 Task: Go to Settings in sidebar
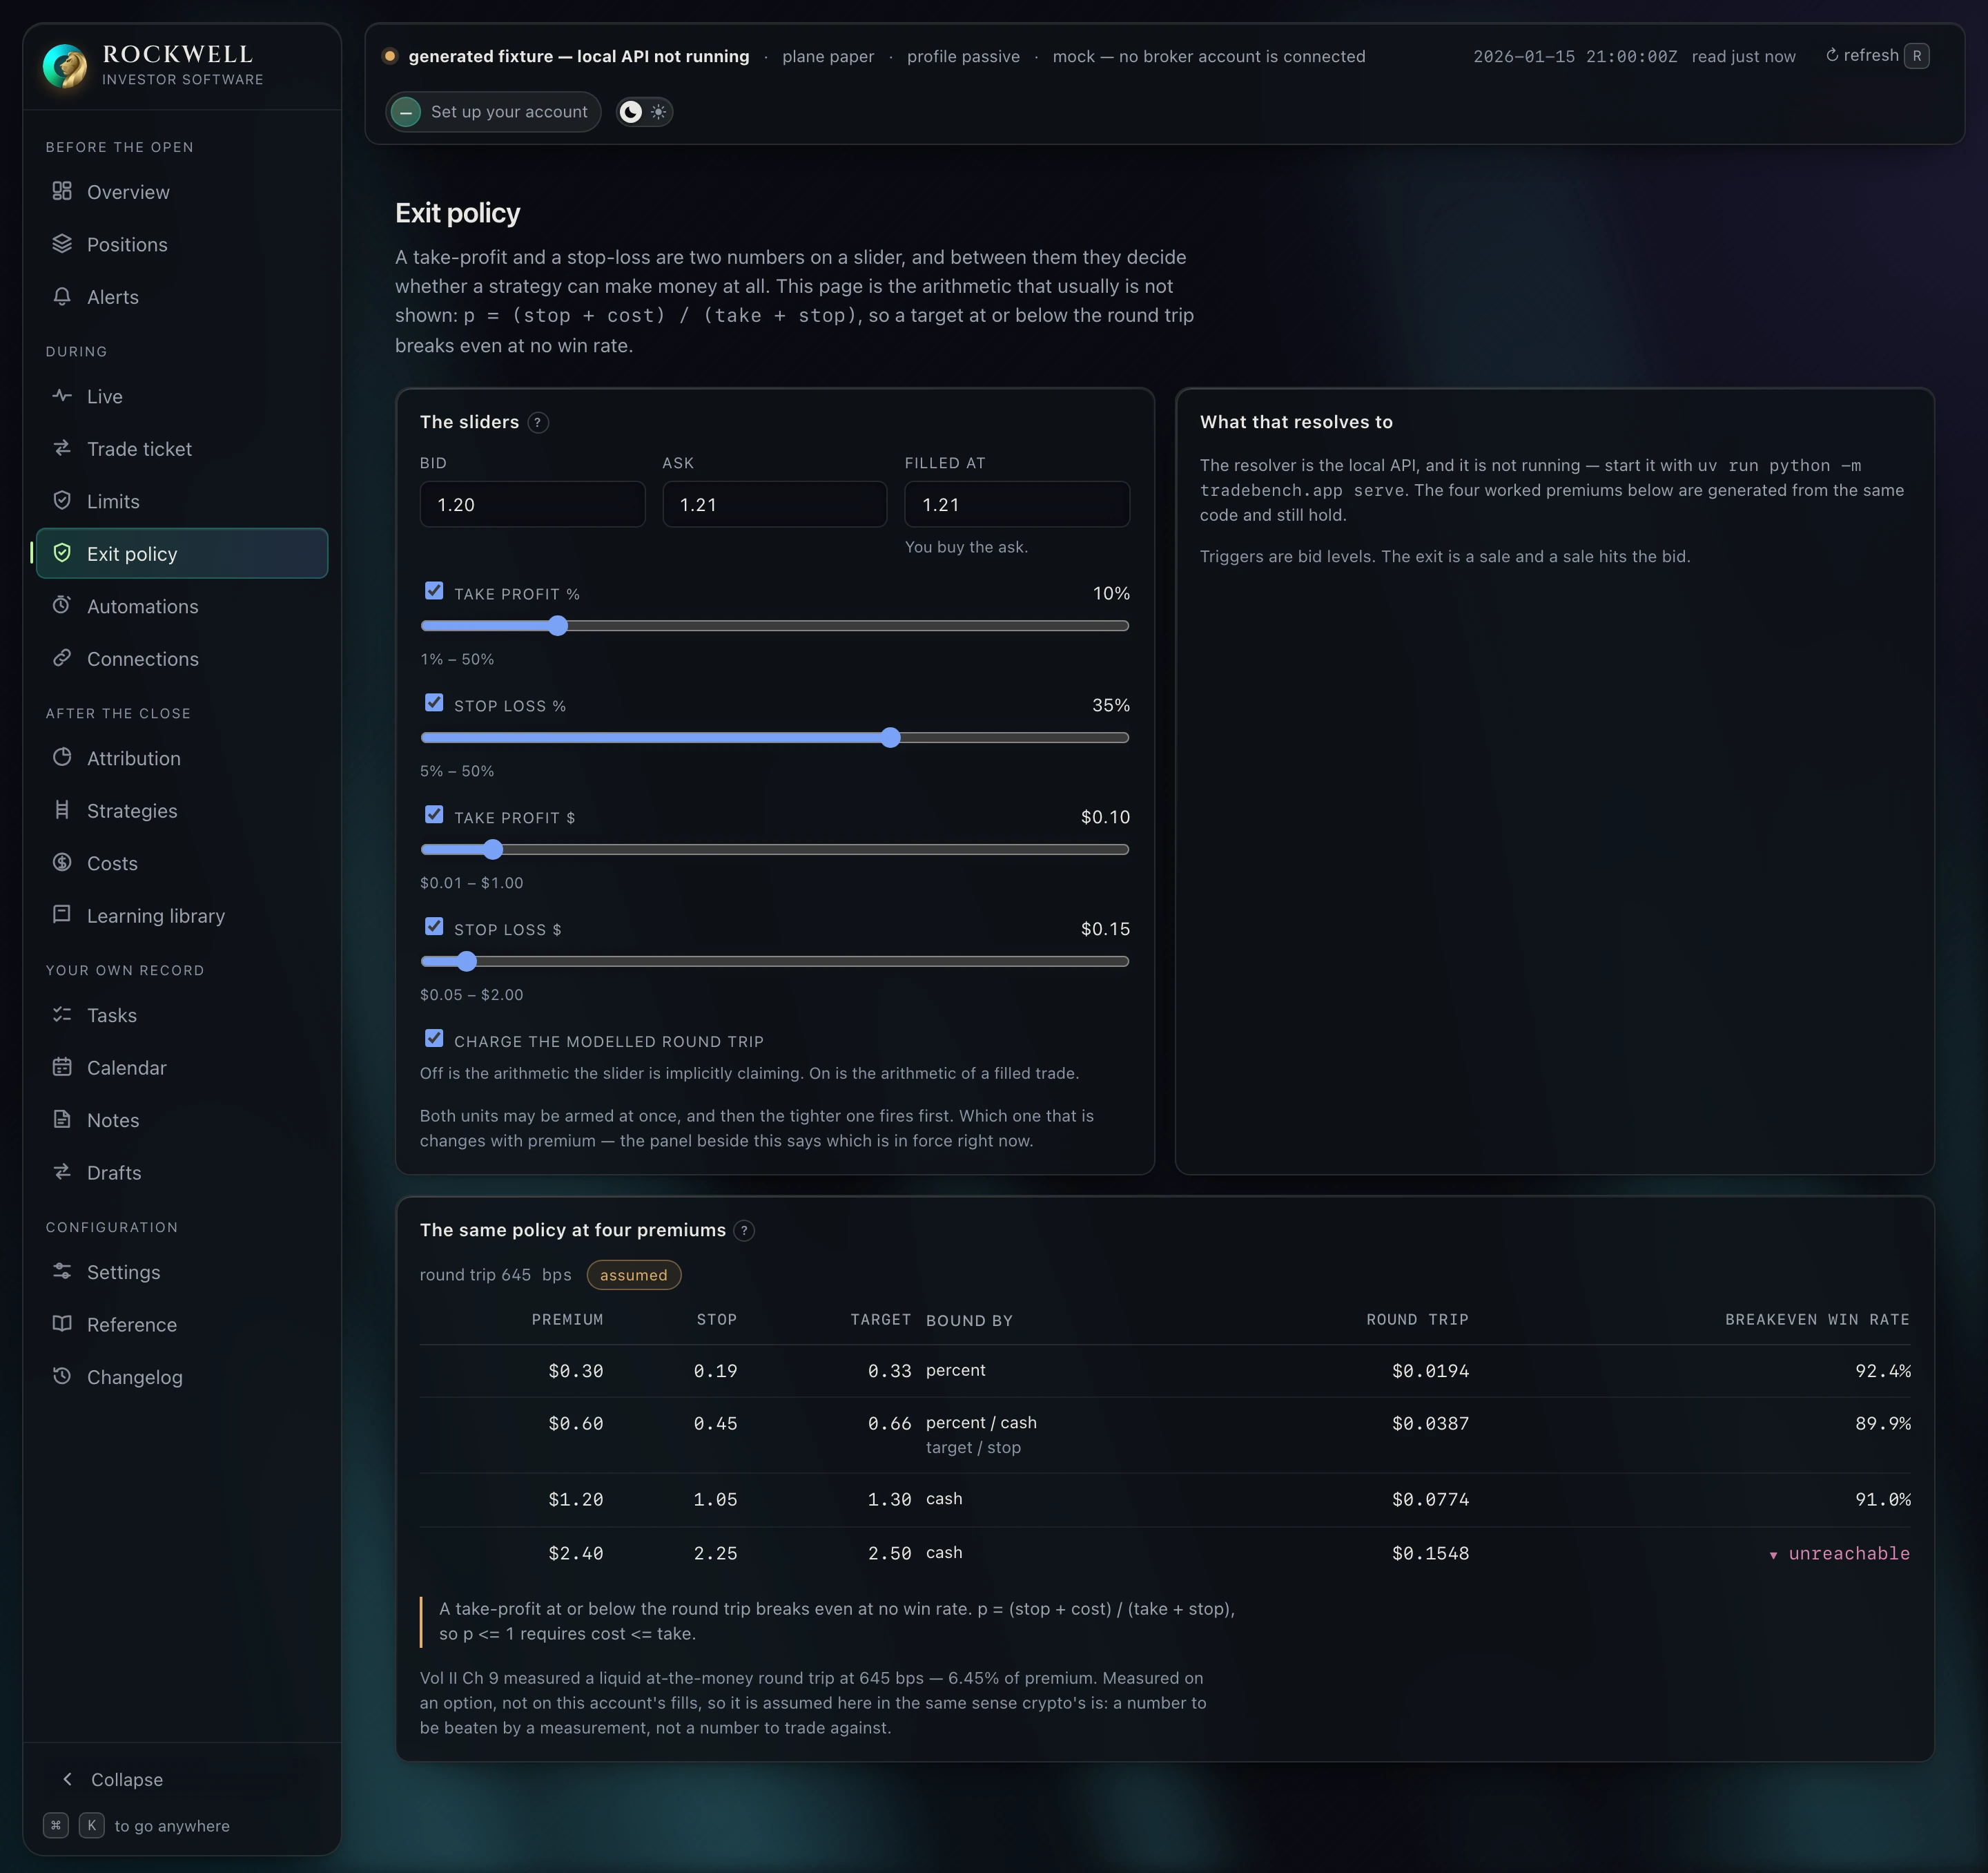tap(182, 1271)
